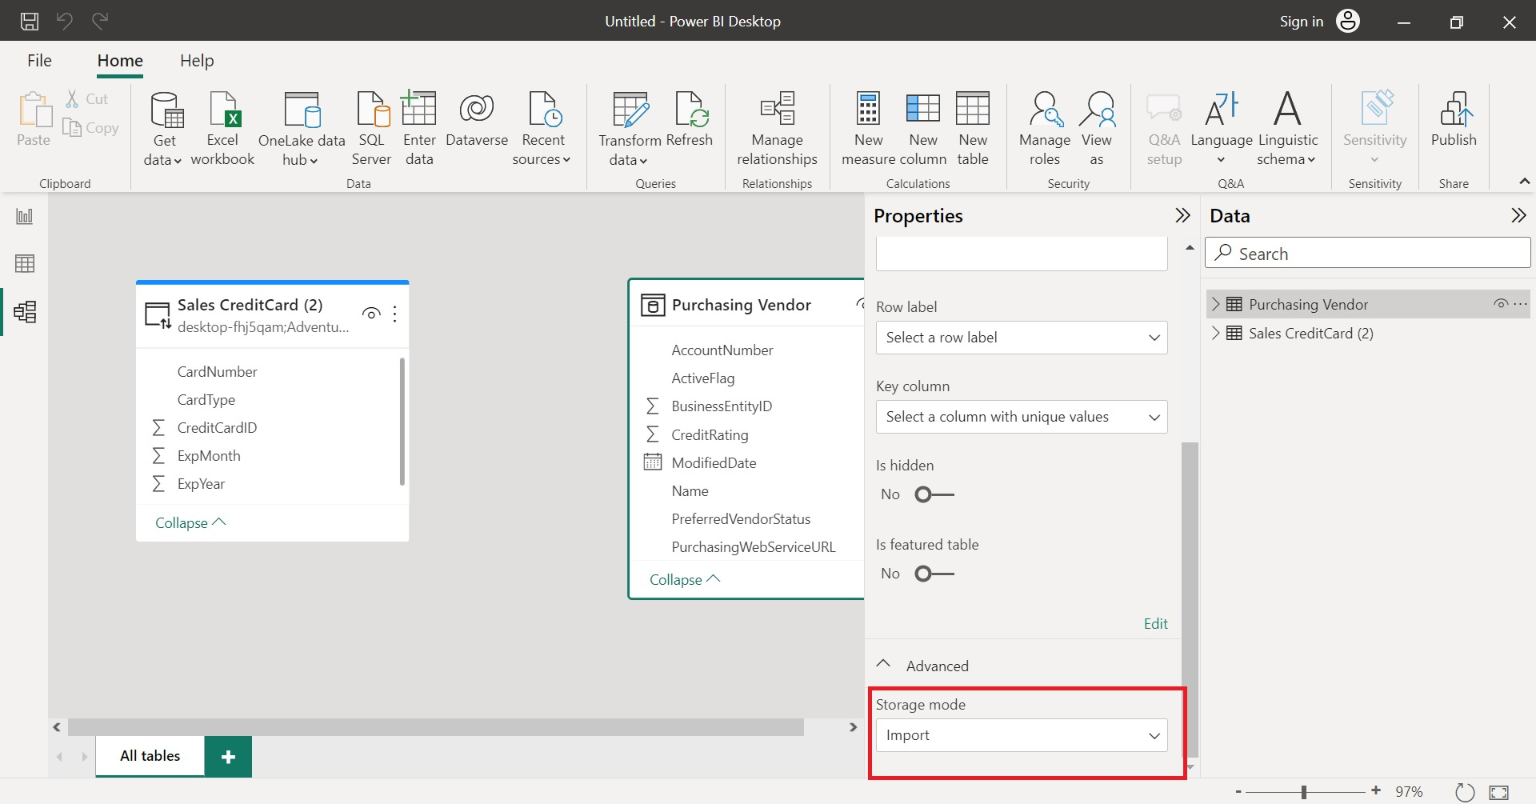The image size is (1536, 804).
Task: Open Language options in Q&A group
Action: coord(1222,129)
